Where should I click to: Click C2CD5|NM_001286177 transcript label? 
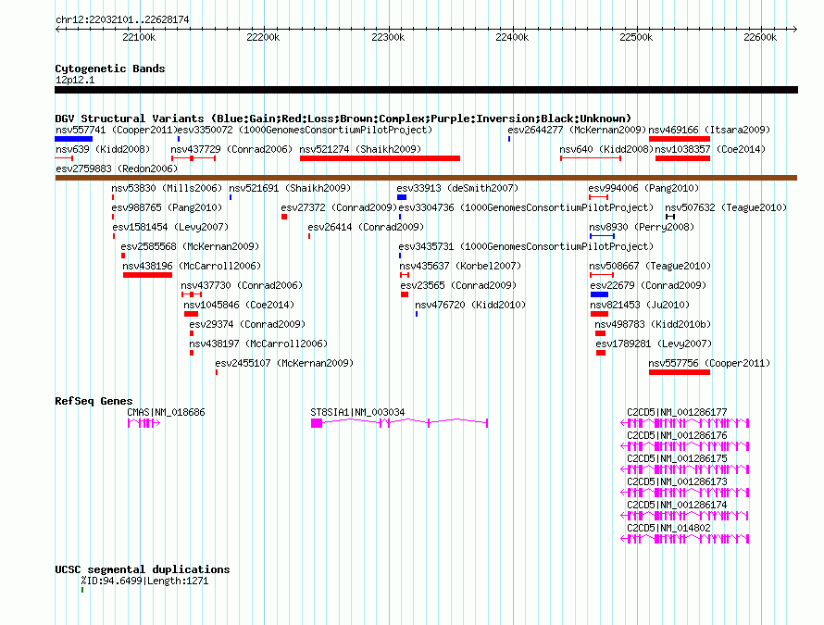click(x=677, y=413)
